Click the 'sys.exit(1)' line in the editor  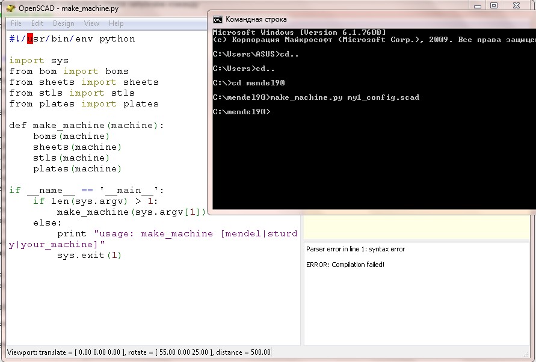tap(89, 256)
